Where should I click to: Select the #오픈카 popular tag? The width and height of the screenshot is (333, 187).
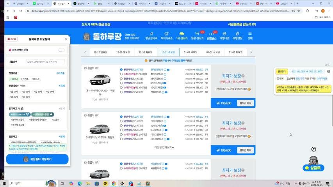pyautogui.click(x=56, y=120)
